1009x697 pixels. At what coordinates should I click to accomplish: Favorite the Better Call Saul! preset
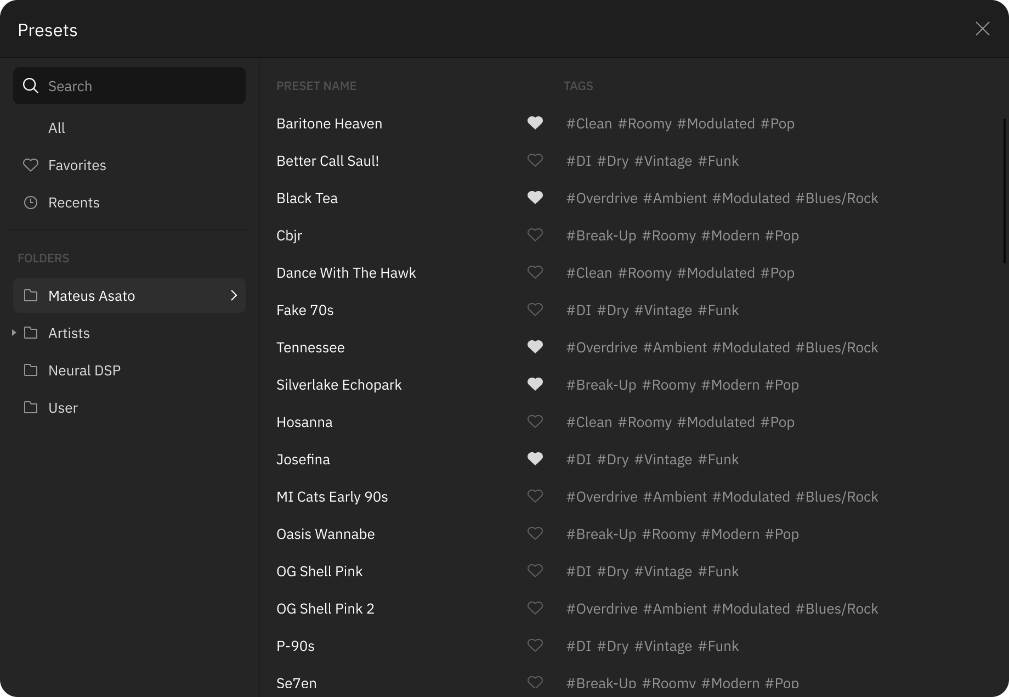point(535,160)
